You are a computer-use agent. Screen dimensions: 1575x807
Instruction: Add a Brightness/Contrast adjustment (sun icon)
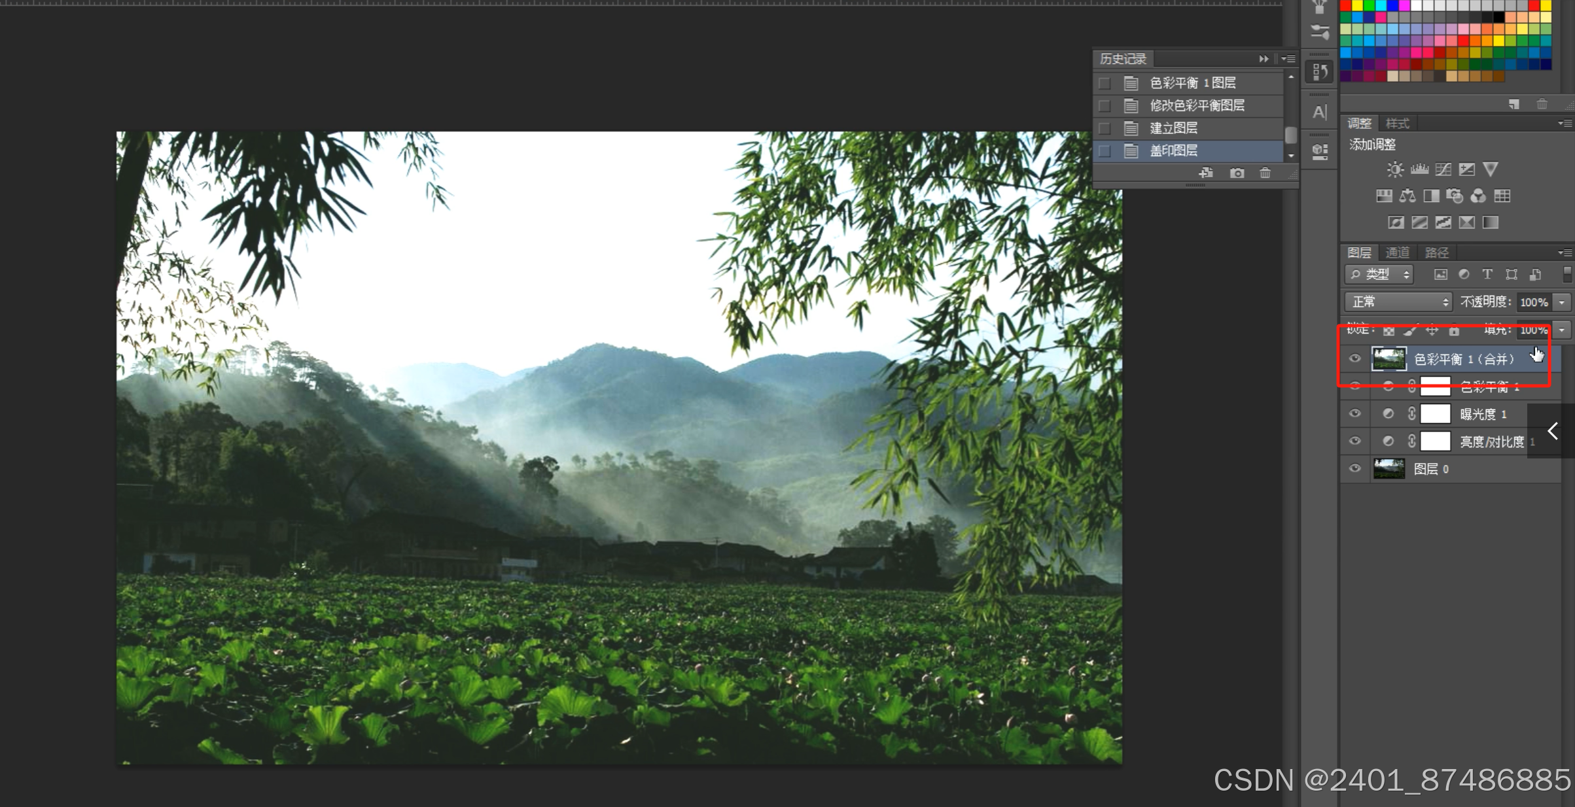1395,170
